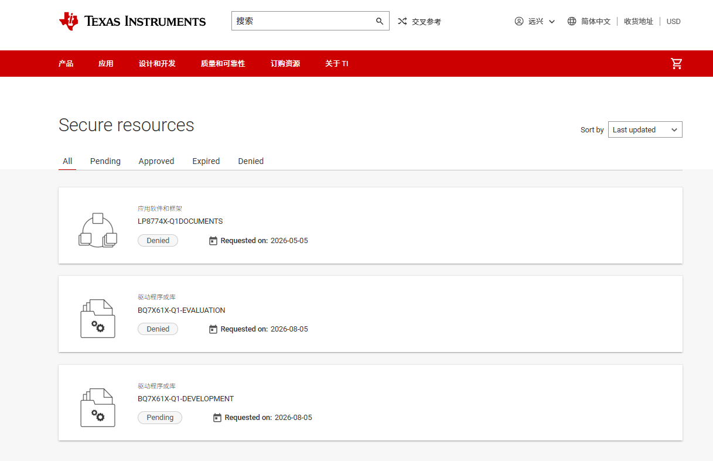Click the globe language icon

[572, 21]
